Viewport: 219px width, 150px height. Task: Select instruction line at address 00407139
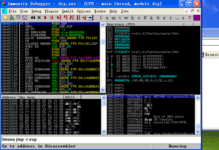(x=51, y=61)
